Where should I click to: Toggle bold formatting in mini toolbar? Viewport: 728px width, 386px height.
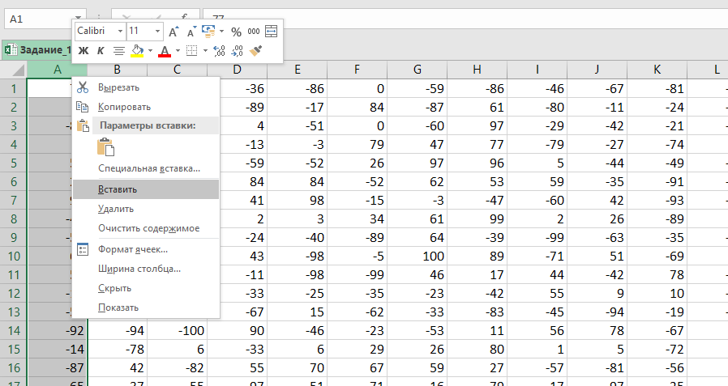click(82, 51)
